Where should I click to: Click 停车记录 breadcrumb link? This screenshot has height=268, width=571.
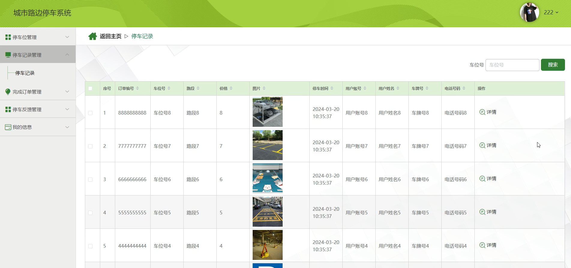(x=142, y=36)
